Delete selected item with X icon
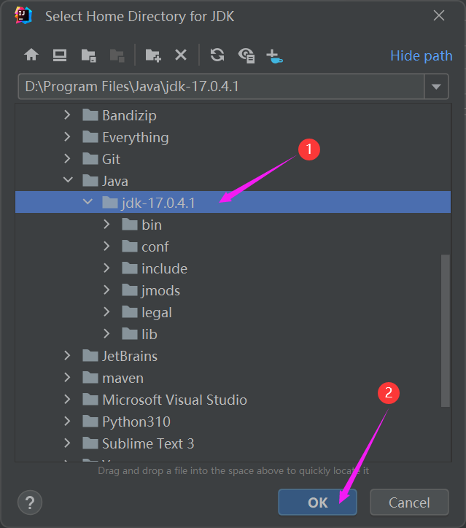Image resolution: width=466 pixels, height=528 pixels. click(181, 55)
